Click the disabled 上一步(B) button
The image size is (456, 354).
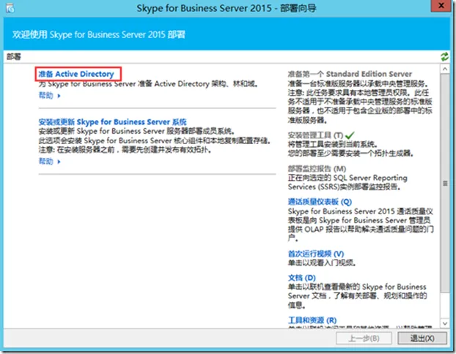(x=364, y=338)
